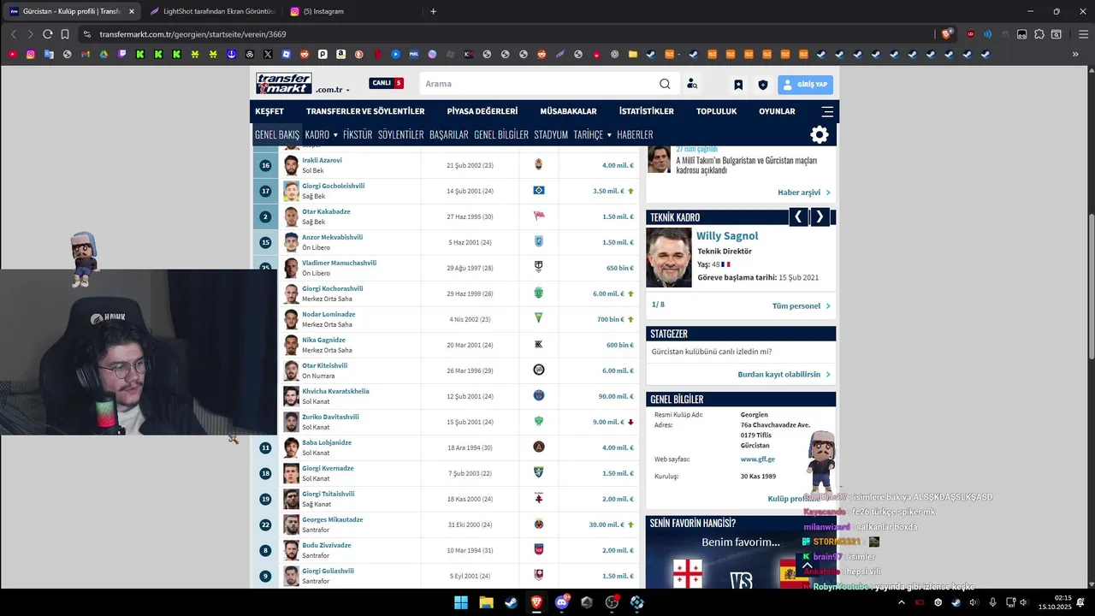1095x616 pixels.
Task: Click the Transfermarkt logo
Action: [x=284, y=84]
